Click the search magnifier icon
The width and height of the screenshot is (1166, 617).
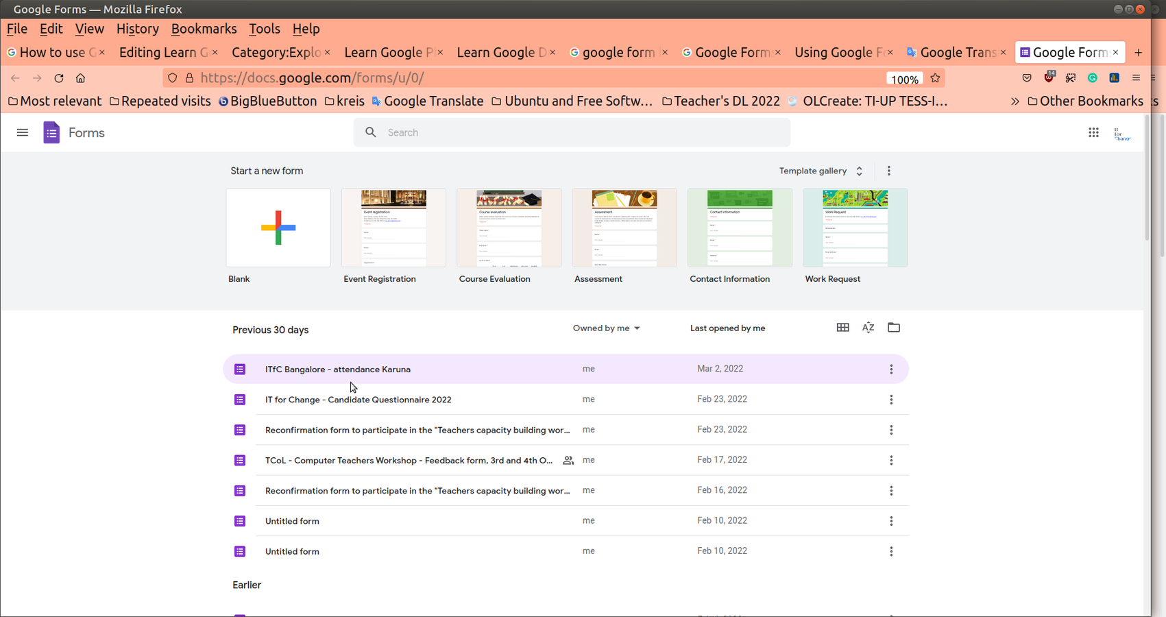[x=371, y=132]
